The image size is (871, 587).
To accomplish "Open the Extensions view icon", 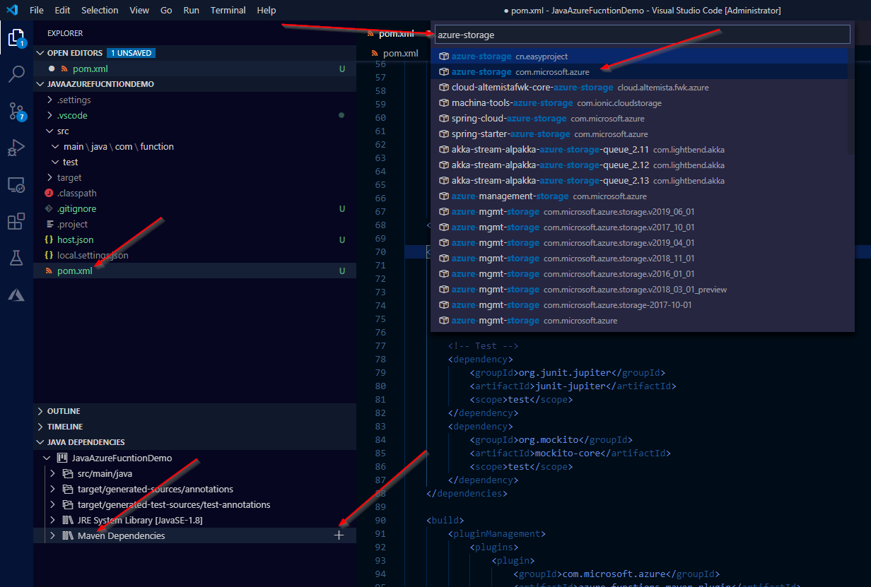I will tap(16, 222).
